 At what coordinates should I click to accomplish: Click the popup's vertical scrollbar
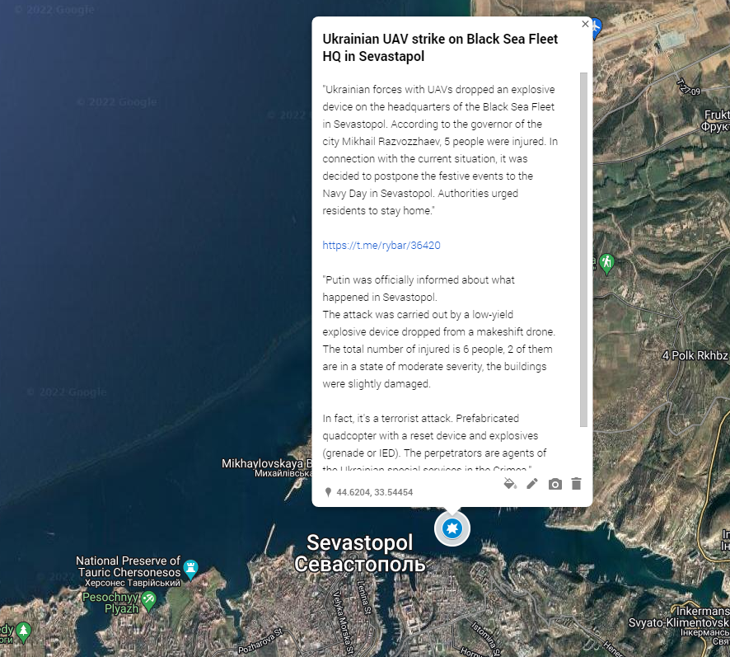[583, 249]
